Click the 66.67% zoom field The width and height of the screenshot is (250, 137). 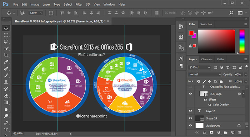tap(18, 133)
